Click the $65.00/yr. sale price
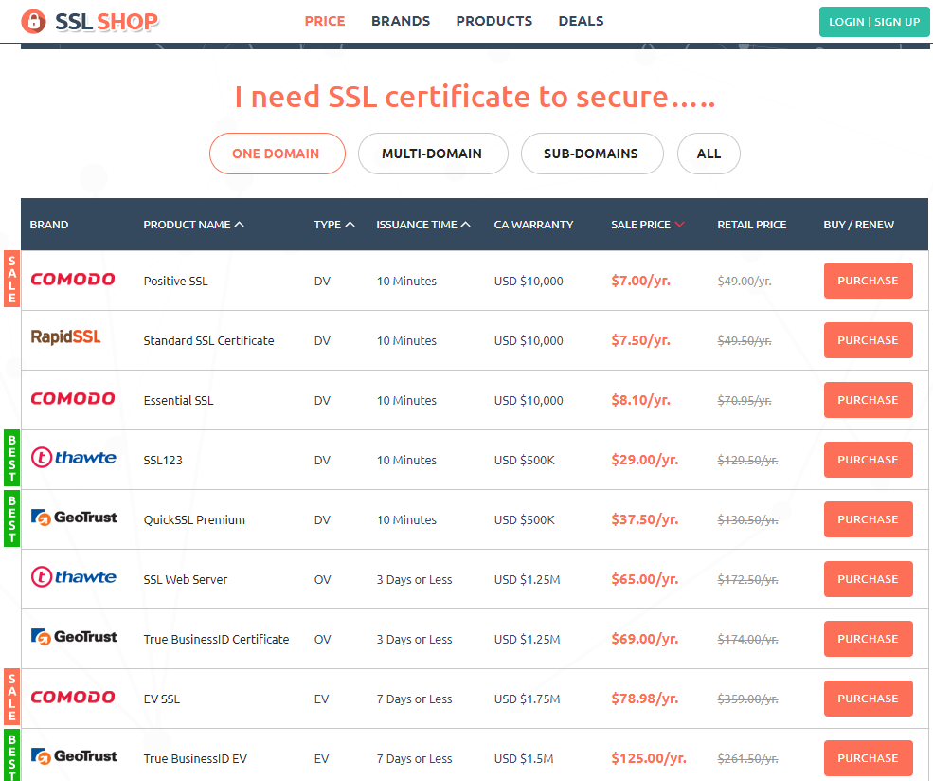Viewport: 933px width, 781px height. [645, 579]
